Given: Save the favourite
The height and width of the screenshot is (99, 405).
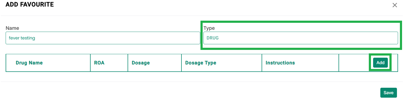Looking at the screenshot, I should (388, 93).
